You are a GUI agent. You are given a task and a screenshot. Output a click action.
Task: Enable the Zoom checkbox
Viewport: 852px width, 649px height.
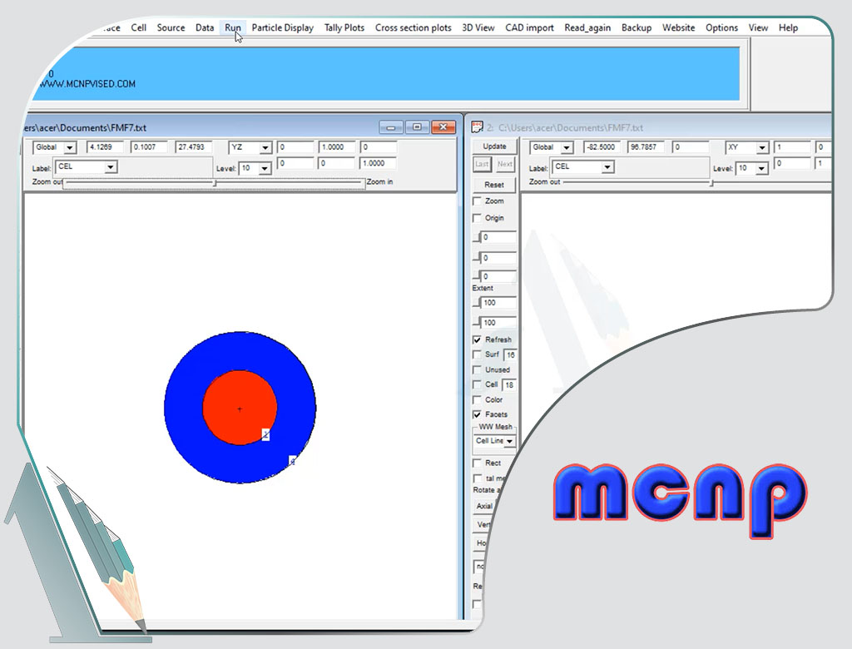477,201
